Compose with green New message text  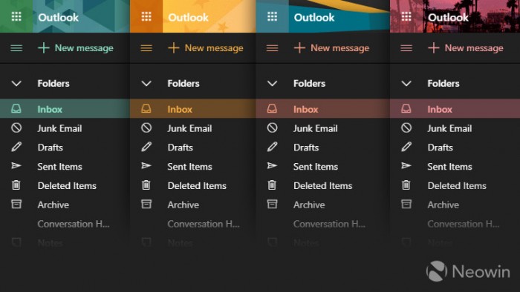(84, 48)
